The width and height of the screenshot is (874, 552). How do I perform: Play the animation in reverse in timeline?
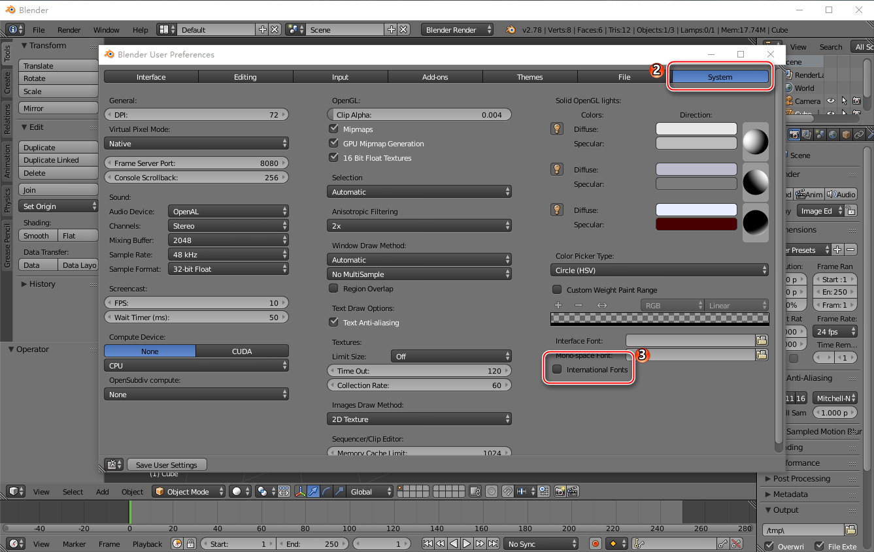[x=454, y=544]
